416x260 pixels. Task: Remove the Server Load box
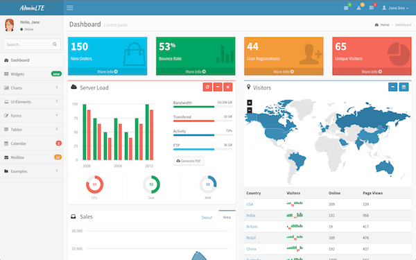(228, 87)
